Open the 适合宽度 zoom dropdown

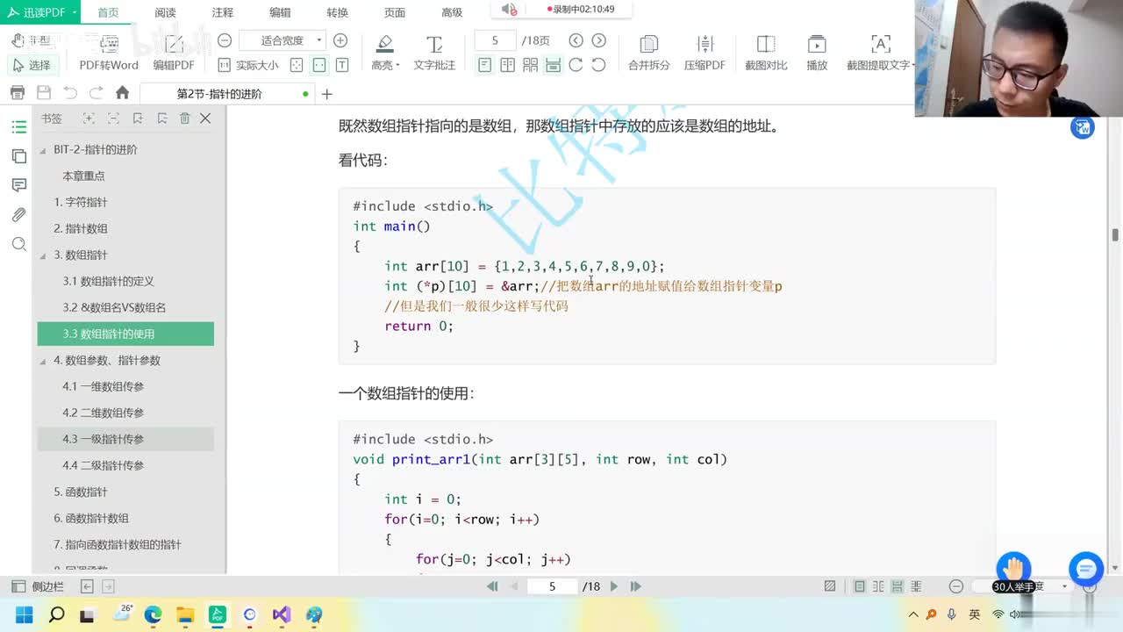click(x=283, y=40)
